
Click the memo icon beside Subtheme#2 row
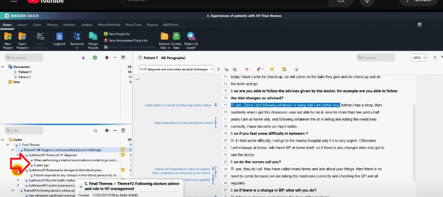click(x=123, y=170)
